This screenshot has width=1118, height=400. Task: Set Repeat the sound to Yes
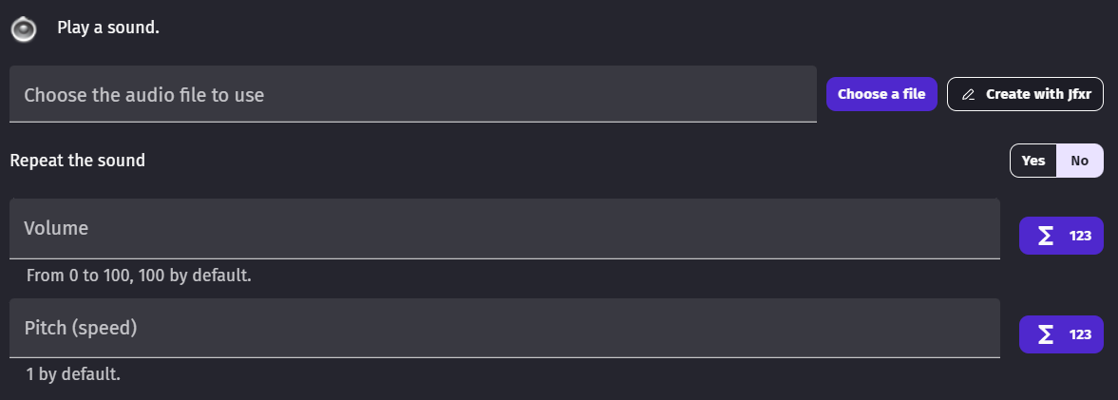click(x=1033, y=161)
